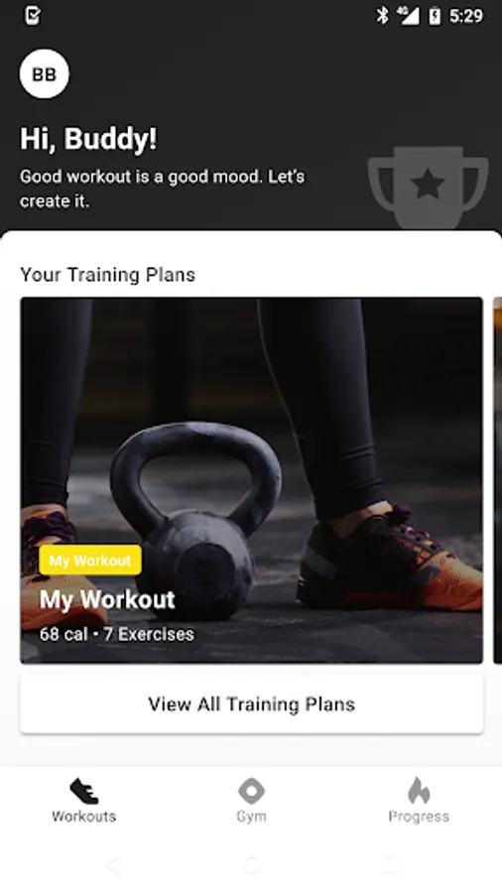Tap the My Workout plan title

(x=107, y=599)
